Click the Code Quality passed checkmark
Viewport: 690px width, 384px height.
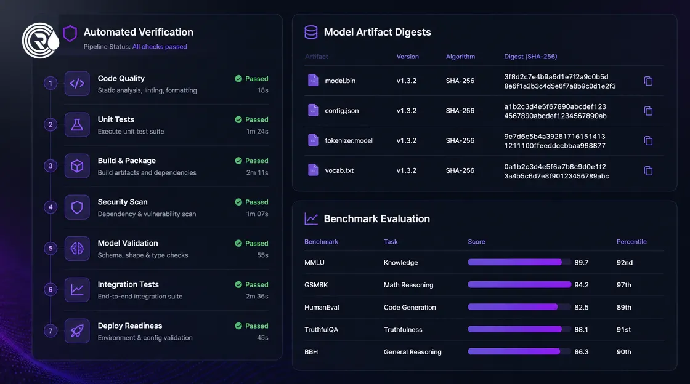[x=238, y=79]
